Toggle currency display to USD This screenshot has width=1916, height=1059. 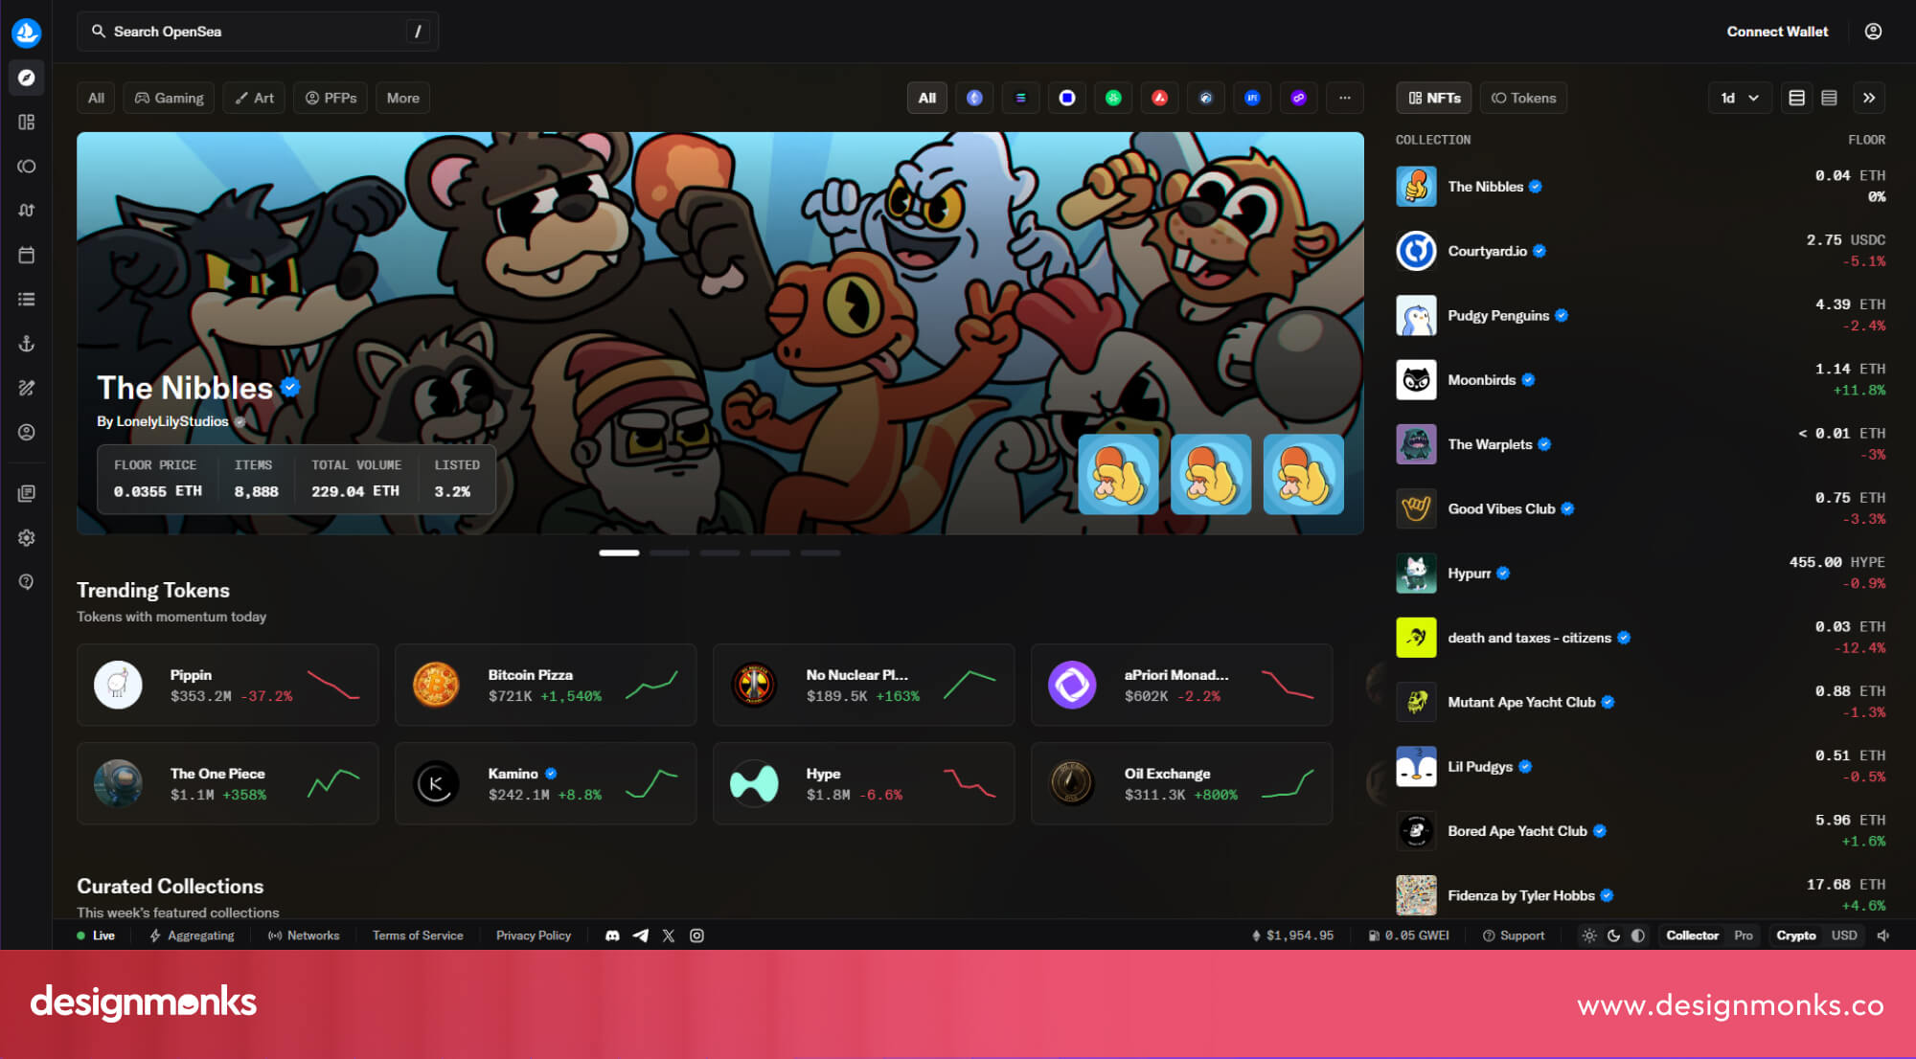coord(1844,935)
